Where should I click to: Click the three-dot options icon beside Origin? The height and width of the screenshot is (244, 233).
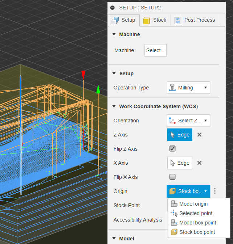[x=215, y=191]
